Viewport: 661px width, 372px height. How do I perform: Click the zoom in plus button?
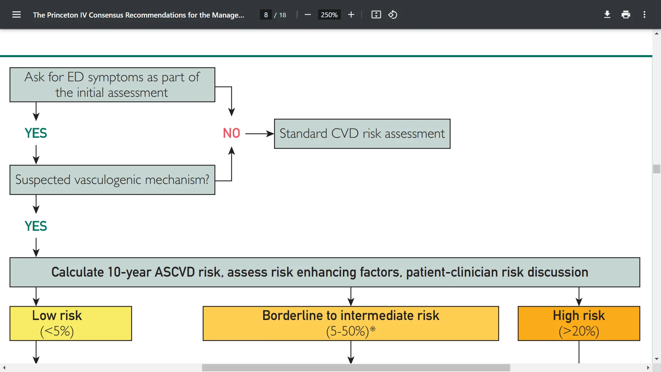pyautogui.click(x=351, y=15)
